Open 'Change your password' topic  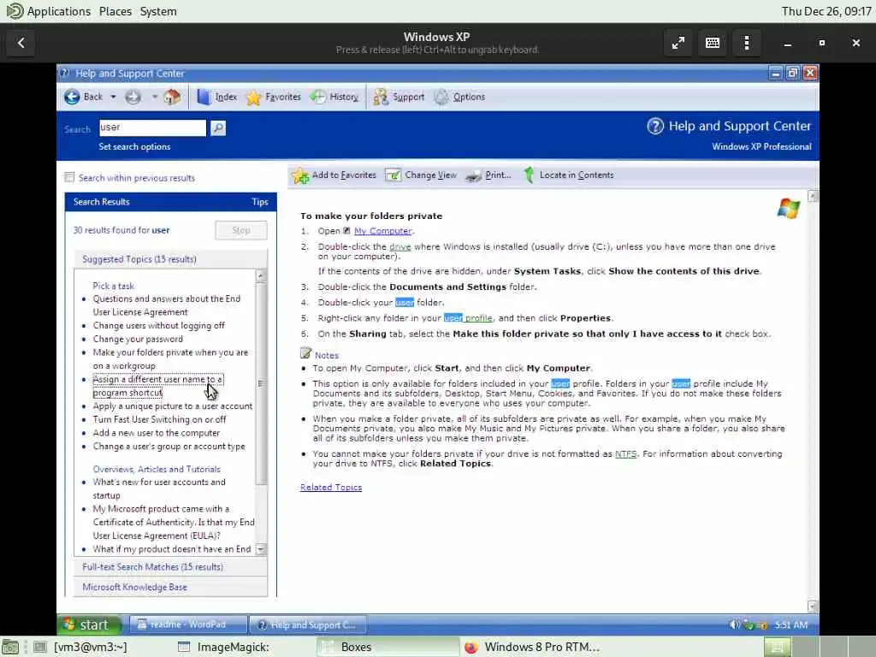(138, 339)
